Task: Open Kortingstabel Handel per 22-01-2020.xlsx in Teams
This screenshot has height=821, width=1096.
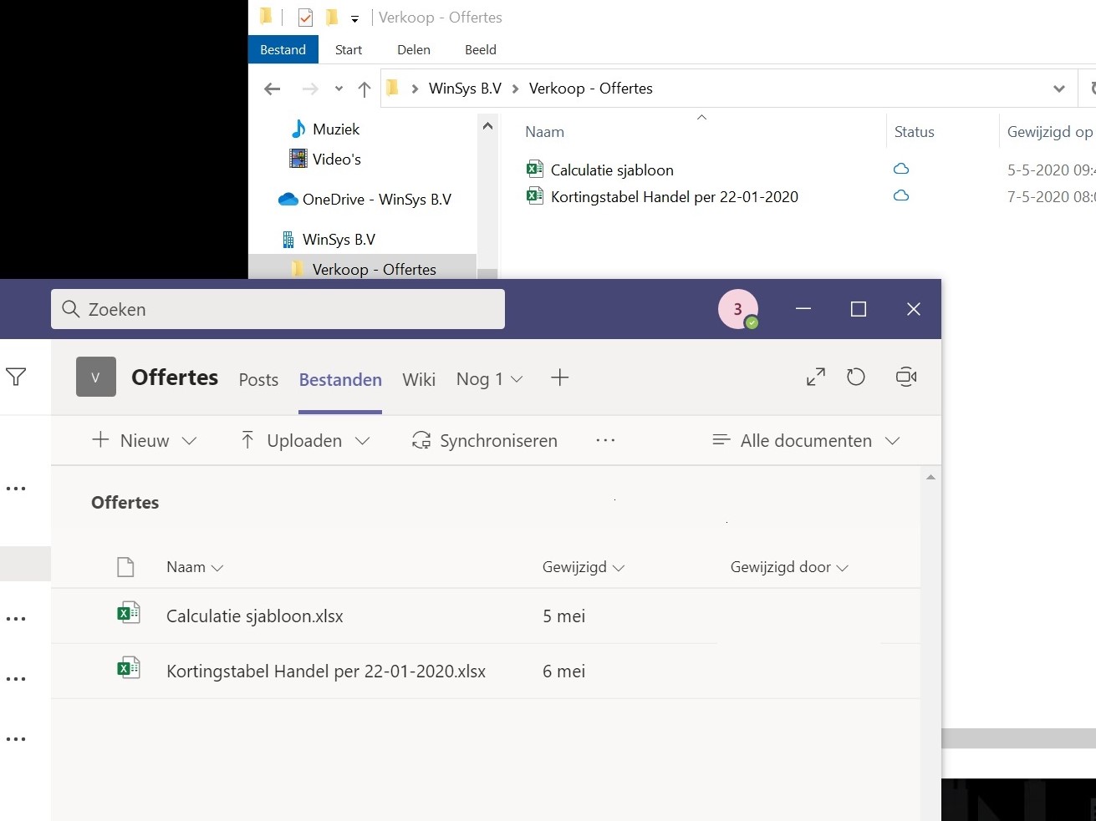Action: (x=326, y=671)
